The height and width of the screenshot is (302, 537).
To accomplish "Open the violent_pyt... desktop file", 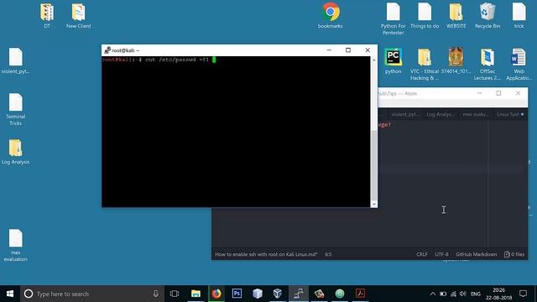I will [15, 61].
